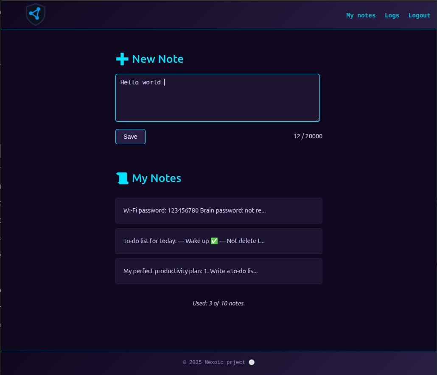Click the New Note heading text

point(157,59)
